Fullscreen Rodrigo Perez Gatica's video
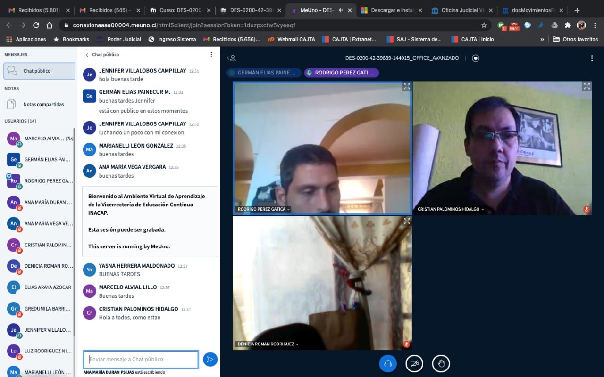This screenshot has width=604, height=377. point(406,86)
